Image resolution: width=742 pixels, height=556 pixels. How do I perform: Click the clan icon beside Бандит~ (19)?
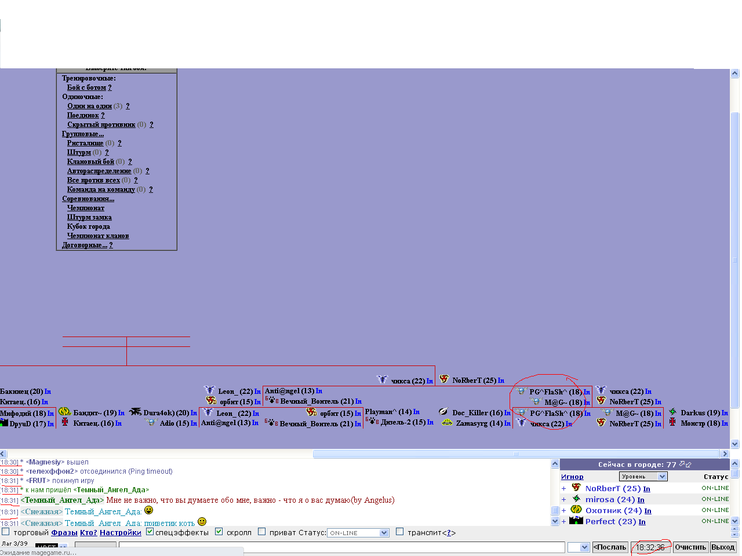[65, 412]
